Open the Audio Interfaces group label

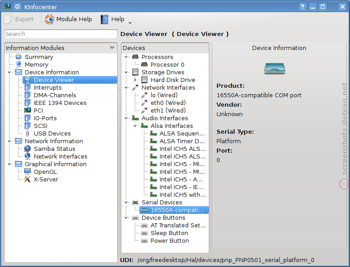pyautogui.click(x=165, y=118)
